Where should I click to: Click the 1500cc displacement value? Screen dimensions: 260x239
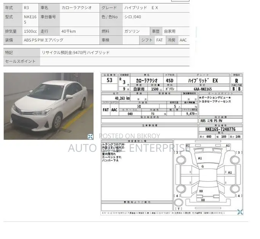pyautogui.click(x=30, y=31)
